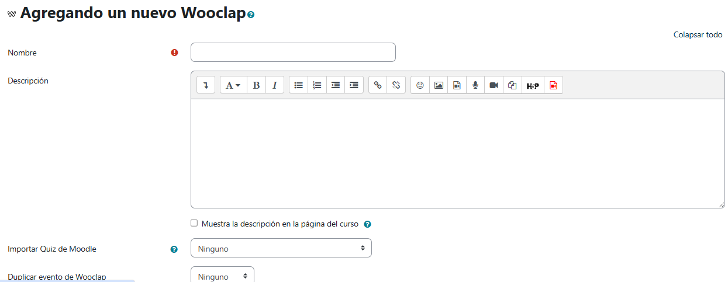This screenshot has height=282, width=728.
Task: Outdent the selected text
Action: [335, 85]
